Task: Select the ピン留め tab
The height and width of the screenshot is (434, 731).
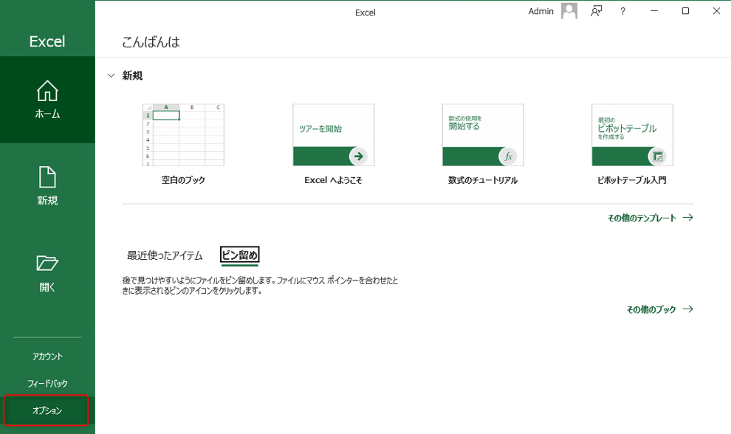Action: pyautogui.click(x=240, y=255)
